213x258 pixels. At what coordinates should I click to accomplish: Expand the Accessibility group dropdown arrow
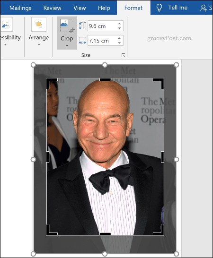5,44
